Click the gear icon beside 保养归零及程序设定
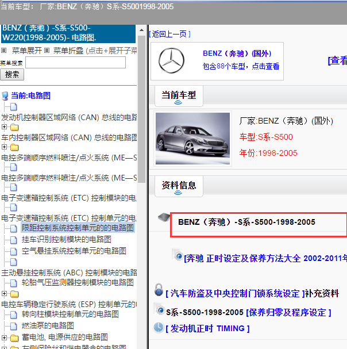Viewport: 347px width, 349px height. point(160,309)
